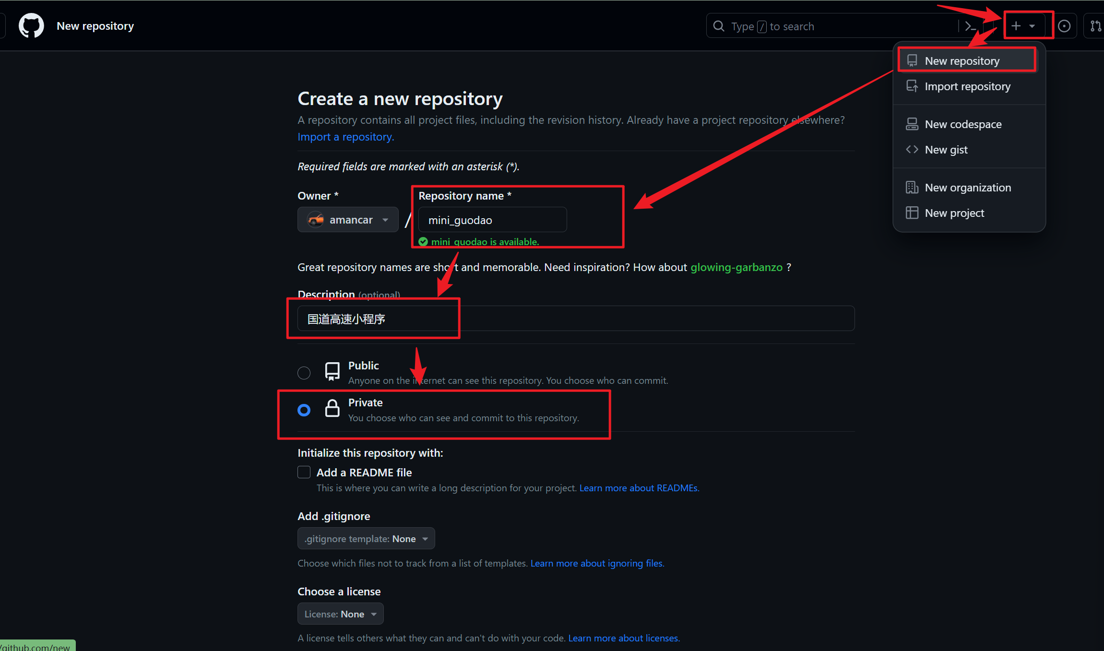Click the Import a repository link

tap(345, 137)
